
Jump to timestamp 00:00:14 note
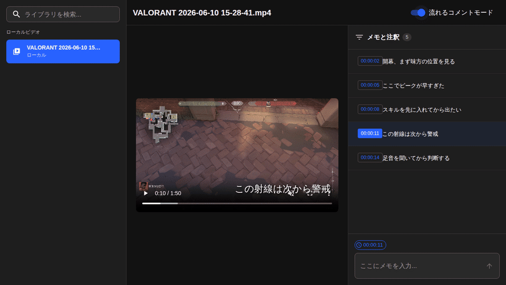coord(370,157)
